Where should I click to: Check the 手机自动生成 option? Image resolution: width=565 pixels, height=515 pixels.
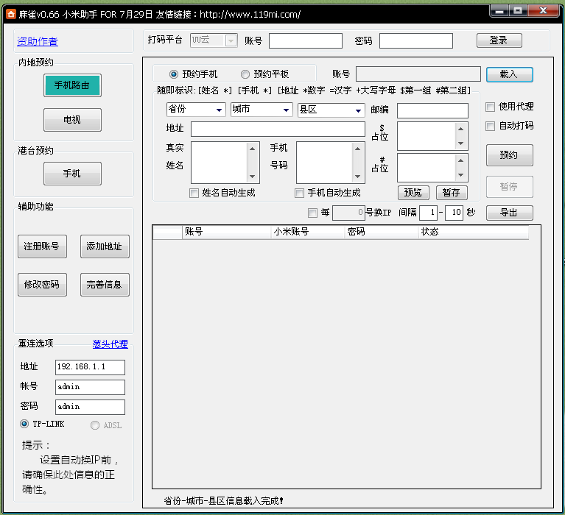299,193
